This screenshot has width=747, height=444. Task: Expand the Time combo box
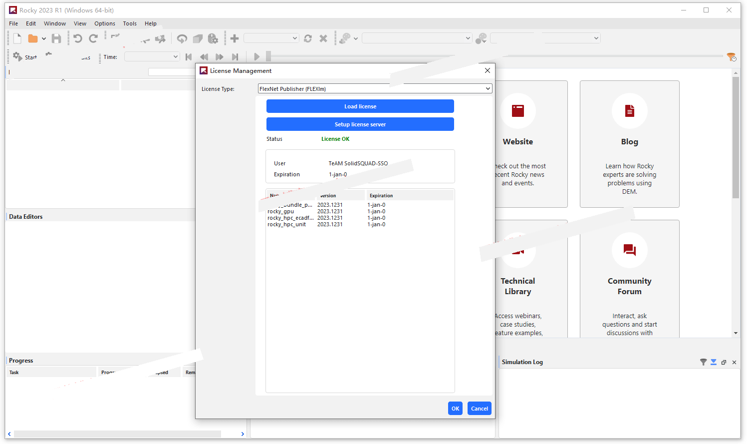tap(175, 57)
